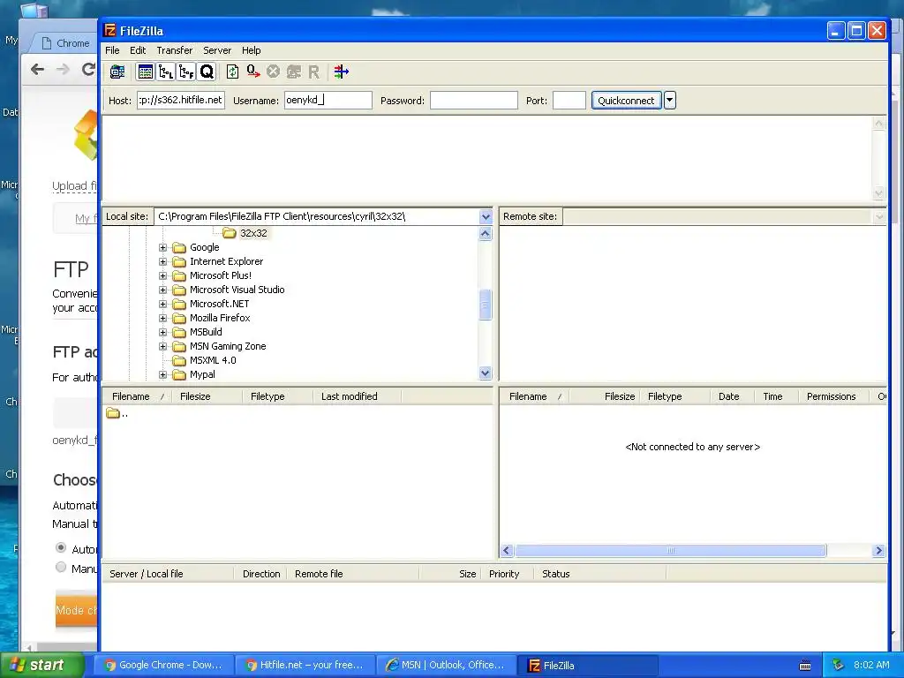Switch to Google Chrome Downloads taskbar item

coord(163,666)
